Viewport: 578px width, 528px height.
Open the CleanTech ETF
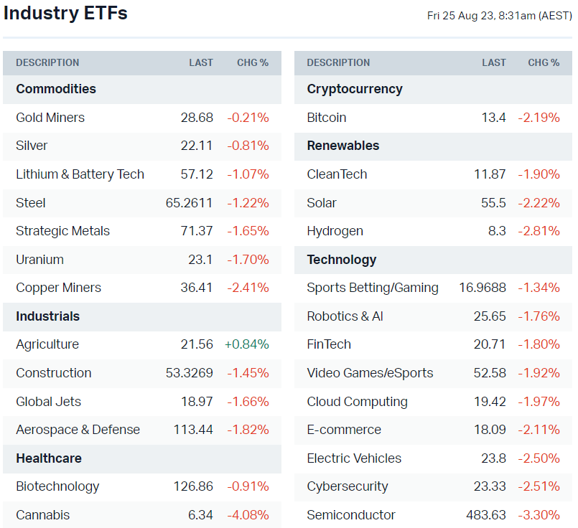pyautogui.click(x=337, y=174)
